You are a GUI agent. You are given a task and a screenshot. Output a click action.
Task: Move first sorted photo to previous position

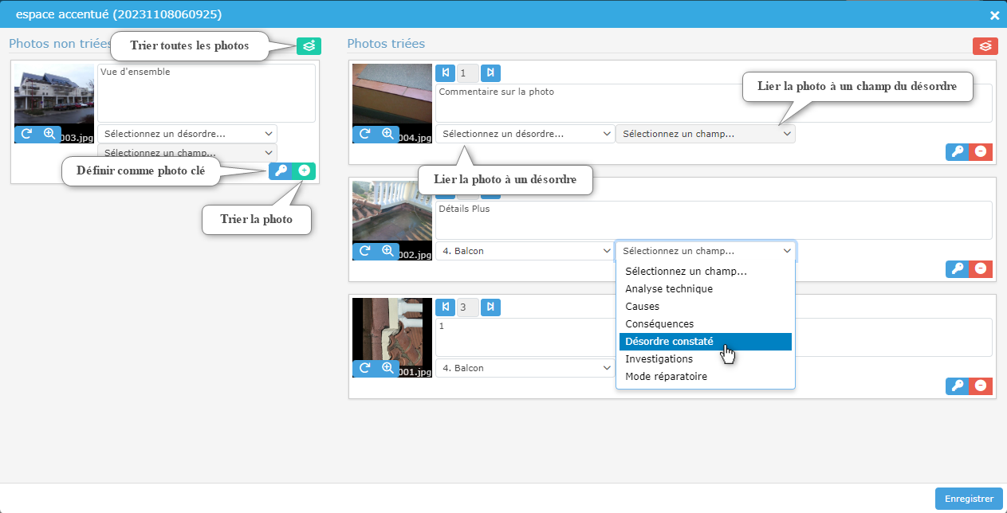pos(445,73)
